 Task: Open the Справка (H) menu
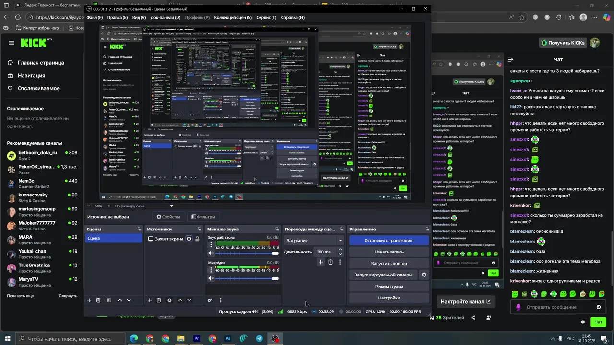293,17
